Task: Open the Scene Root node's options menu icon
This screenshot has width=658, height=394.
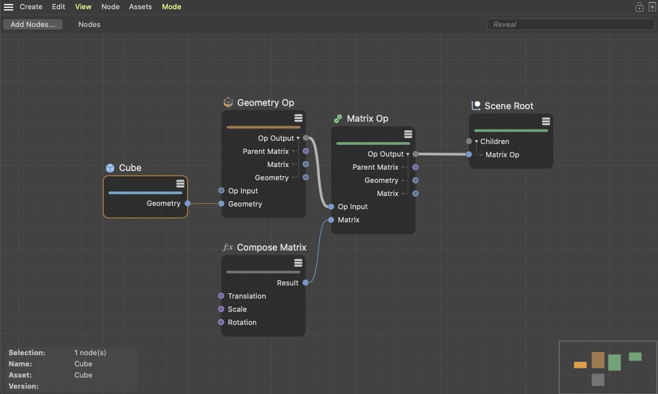Action: pos(545,122)
